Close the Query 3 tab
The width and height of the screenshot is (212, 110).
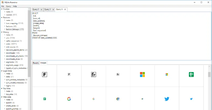point(53,9)
